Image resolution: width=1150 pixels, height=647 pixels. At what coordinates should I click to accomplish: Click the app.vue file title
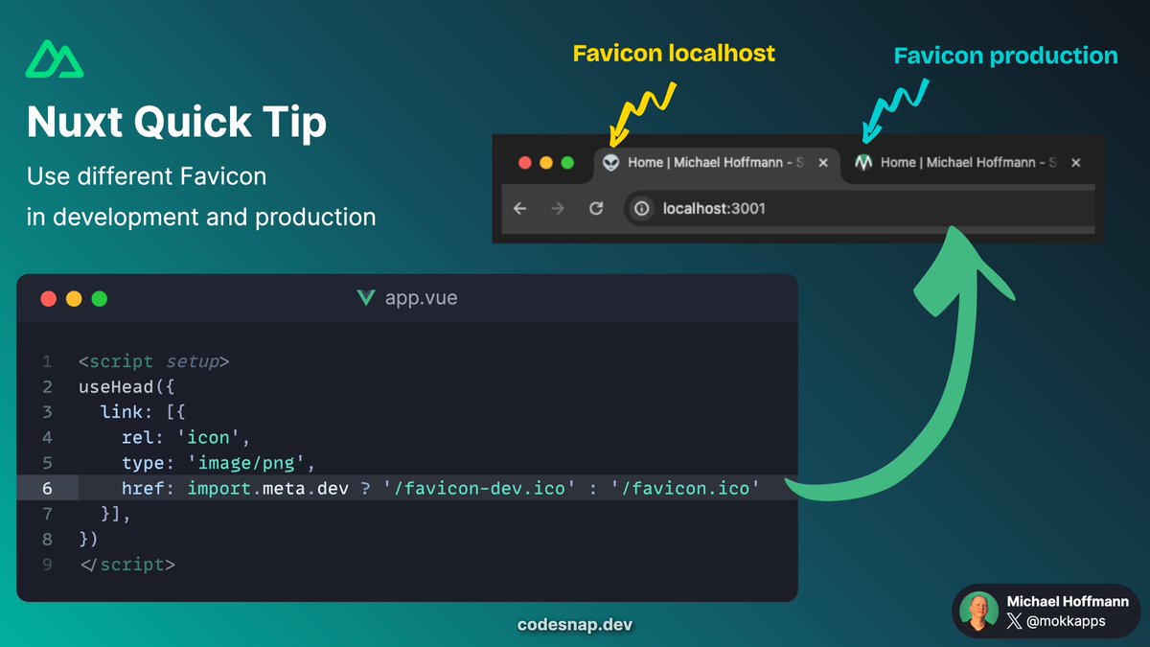(x=422, y=298)
